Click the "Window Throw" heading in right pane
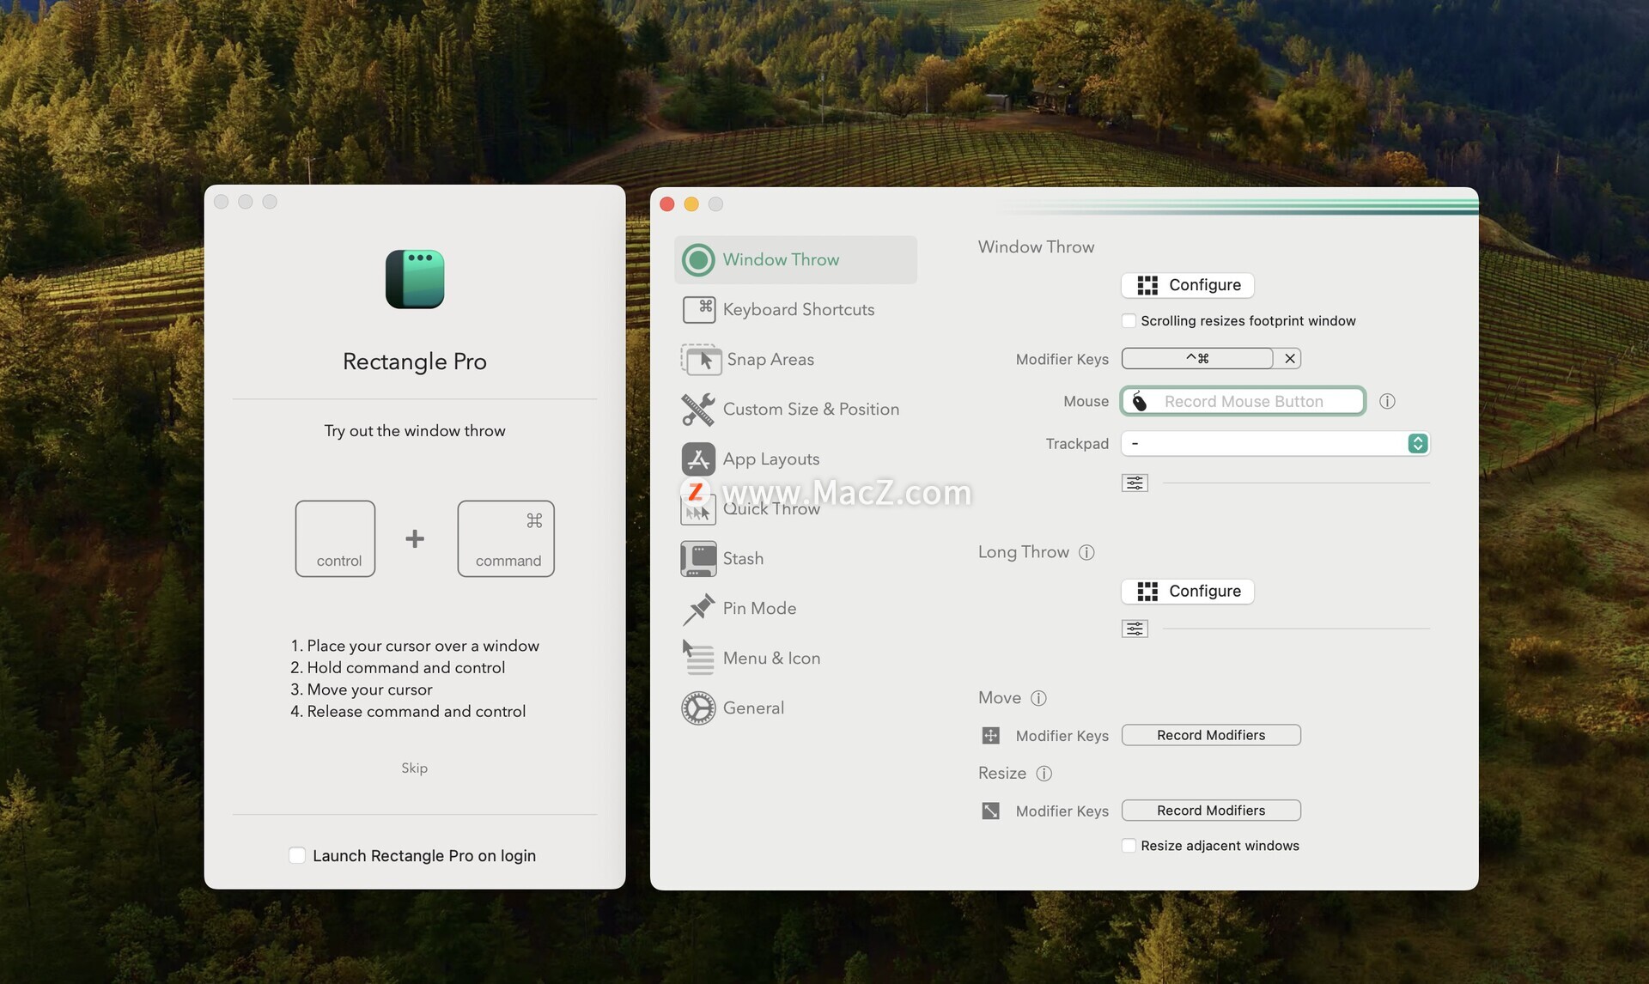This screenshot has width=1649, height=984. click(1036, 246)
